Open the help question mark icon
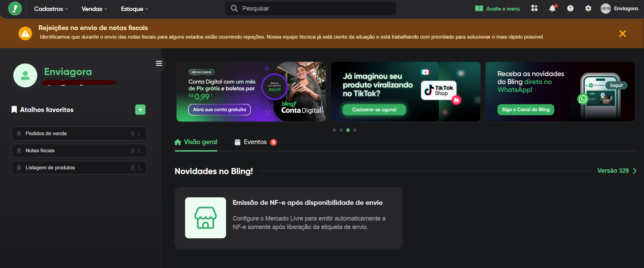Screen dimensions: 644x268 point(570,9)
